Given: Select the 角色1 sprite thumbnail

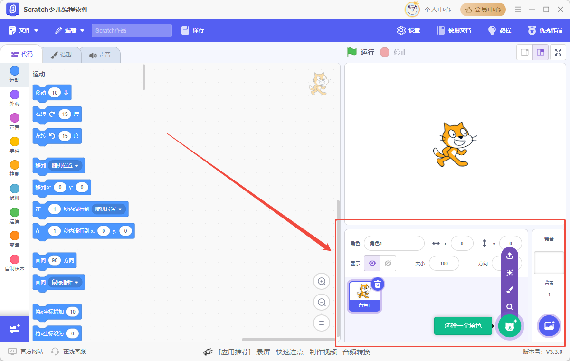Looking at the screenshot, I should click(x=364, y=296).
